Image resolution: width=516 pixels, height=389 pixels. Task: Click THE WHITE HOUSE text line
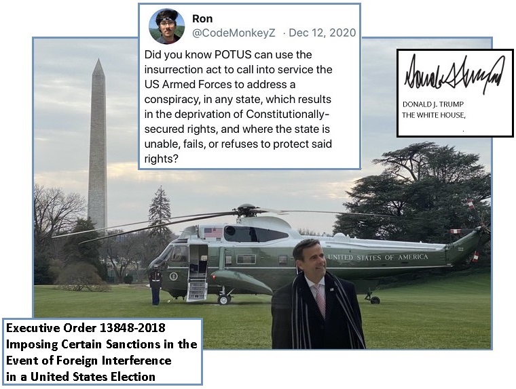click(434, 117)
